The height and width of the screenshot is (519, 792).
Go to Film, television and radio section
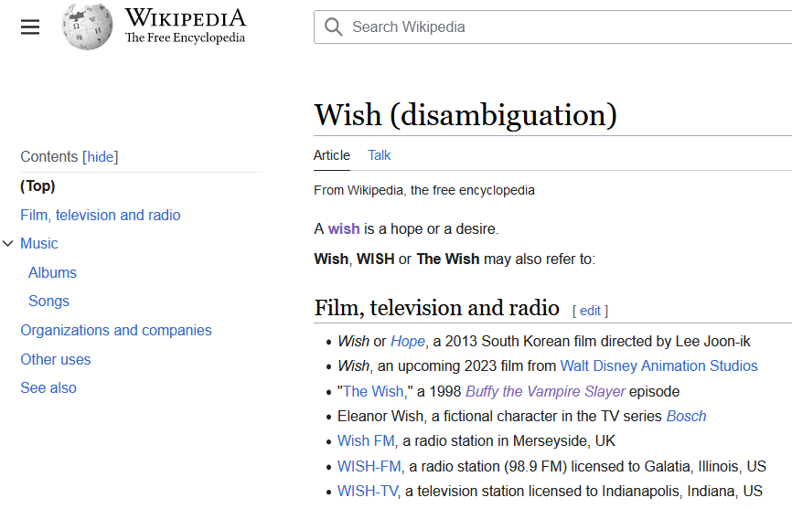point(100,215)
